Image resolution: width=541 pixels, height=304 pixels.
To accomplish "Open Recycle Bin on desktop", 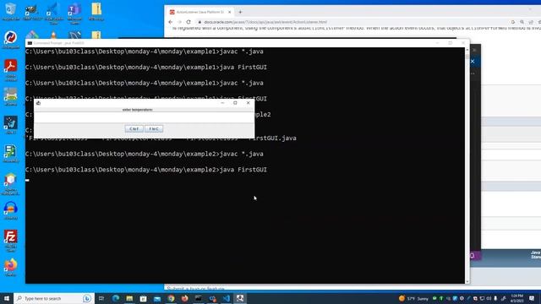I will (10, 11).
